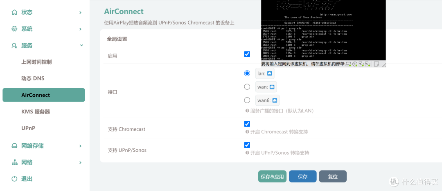
Task: Click the 接口 row label
Action: (x=113, y=92)
